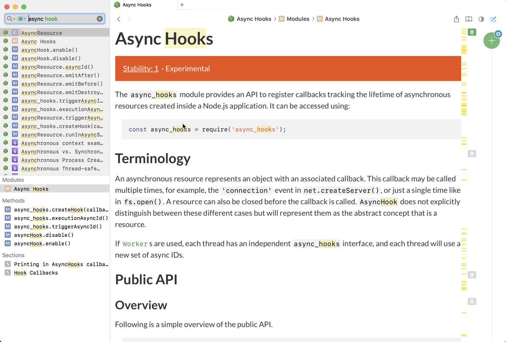Open the green "Worker" link
Image resolution: width=506 pixels, height=342 pixels.
tap(135, 244)
